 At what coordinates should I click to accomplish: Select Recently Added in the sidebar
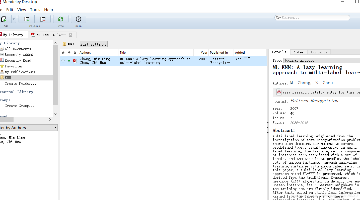pos(19,55)
